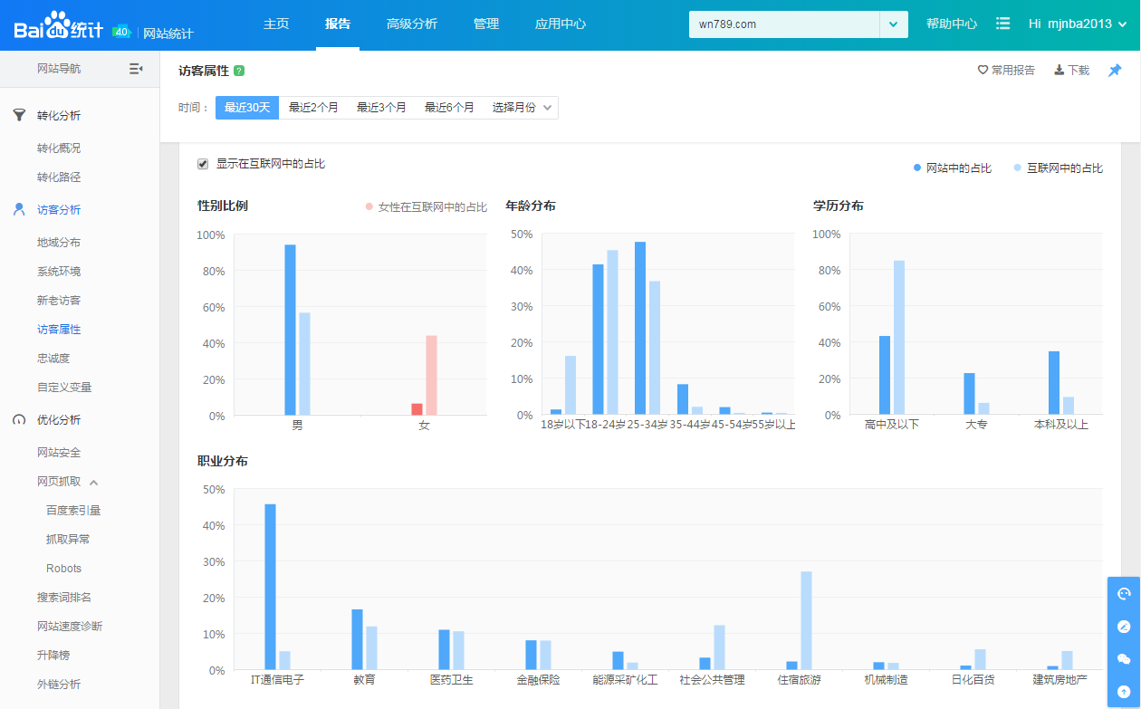This screenshot has width=1141, height=709.
Task: Click the back-to-top arrow icon
Action: pyautogui.click(x=1124, y=691)
